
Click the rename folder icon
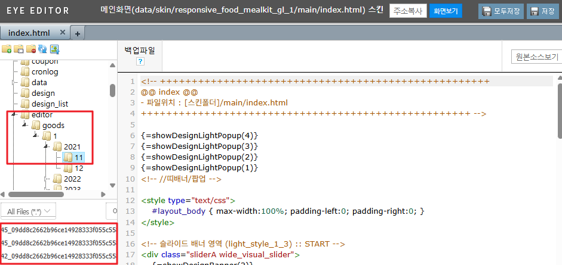pos(19,49)
